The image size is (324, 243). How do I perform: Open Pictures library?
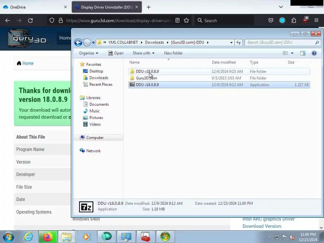(96, 118)
